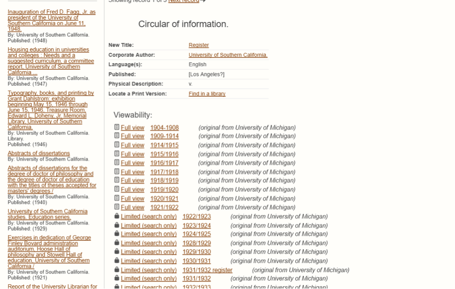Viewport: 455px width, 289px height.
Task: Click the lock icon beside 1931/1932 register
Action: tap(117, 270)
